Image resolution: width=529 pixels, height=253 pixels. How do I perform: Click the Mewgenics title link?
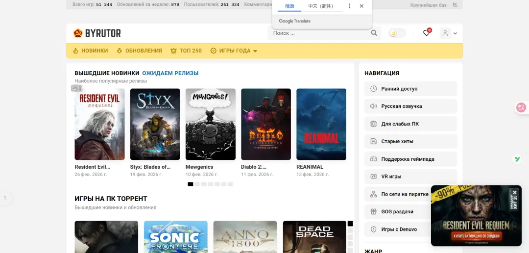199,167
